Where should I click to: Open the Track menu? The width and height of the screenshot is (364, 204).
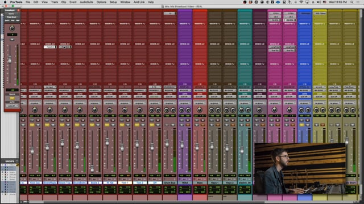(55, 2)
